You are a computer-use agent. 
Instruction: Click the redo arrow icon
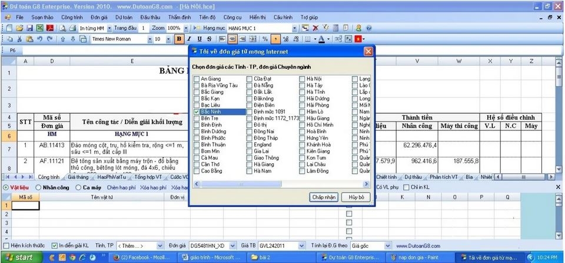49,39
